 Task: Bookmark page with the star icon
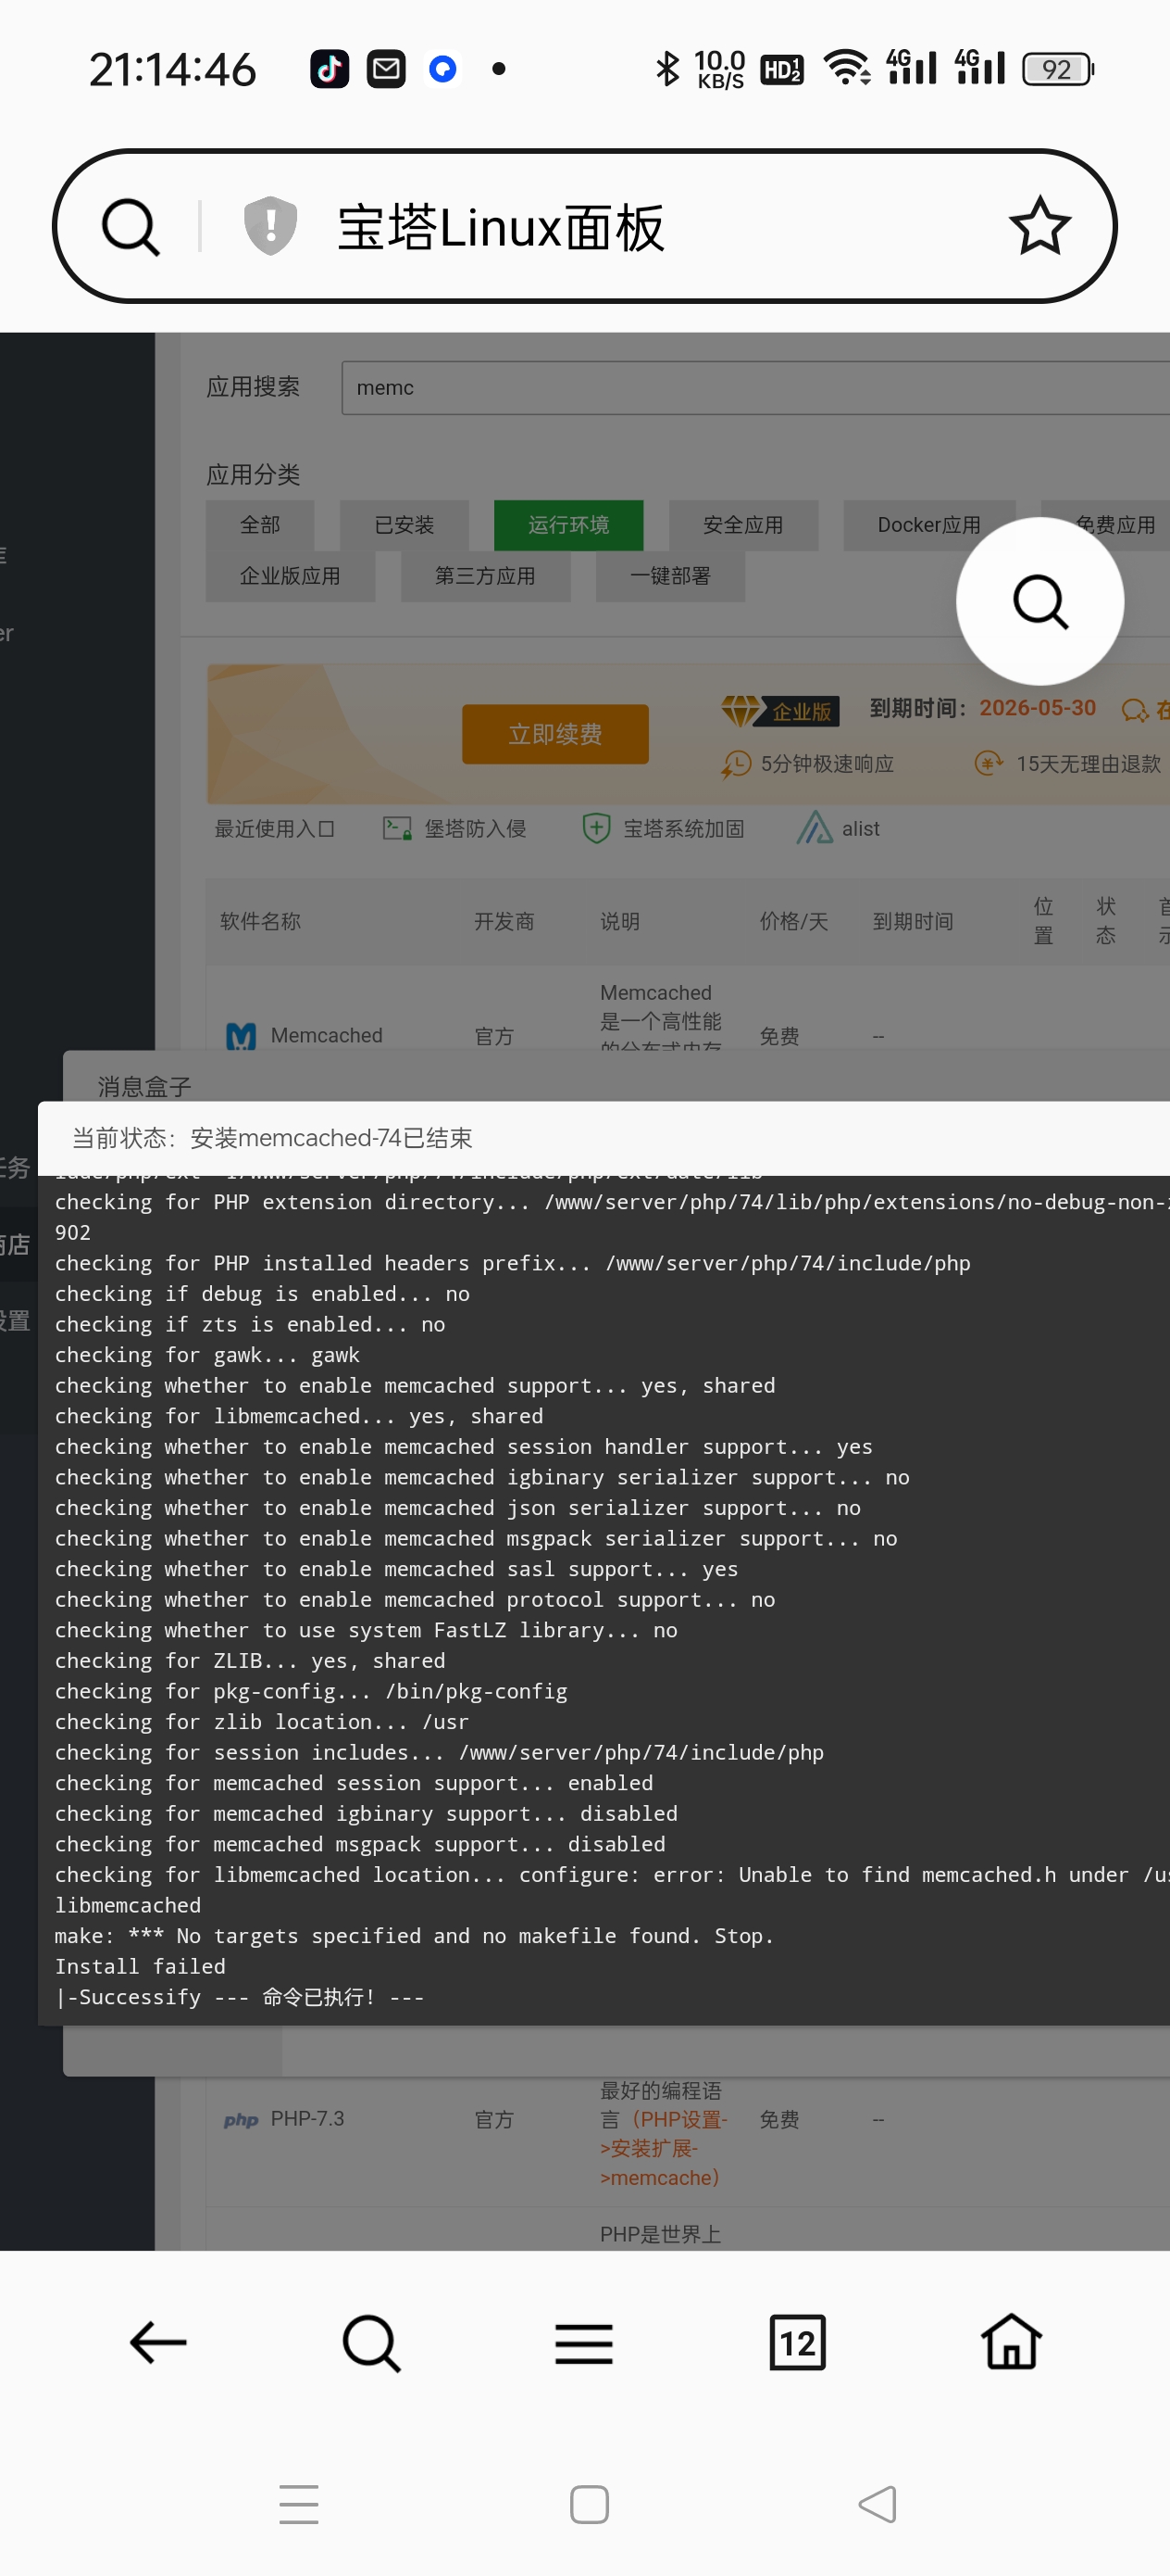pos(1039,226)
